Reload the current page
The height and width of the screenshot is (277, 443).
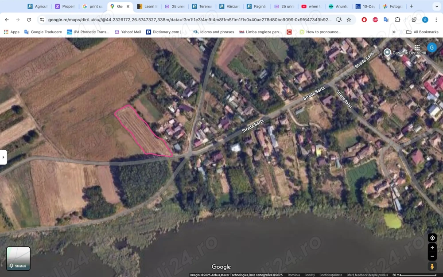point(29,20)
